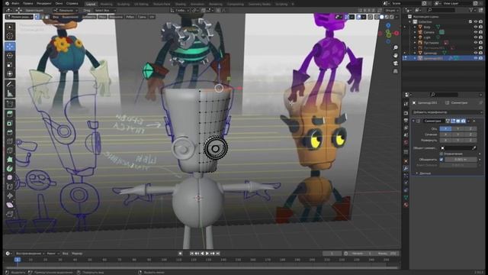This screenshot has width=488, height=275.
Task: Open the outliner filter dropdown
Action: 473,10
